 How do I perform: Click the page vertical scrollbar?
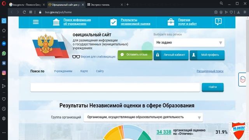247,46
